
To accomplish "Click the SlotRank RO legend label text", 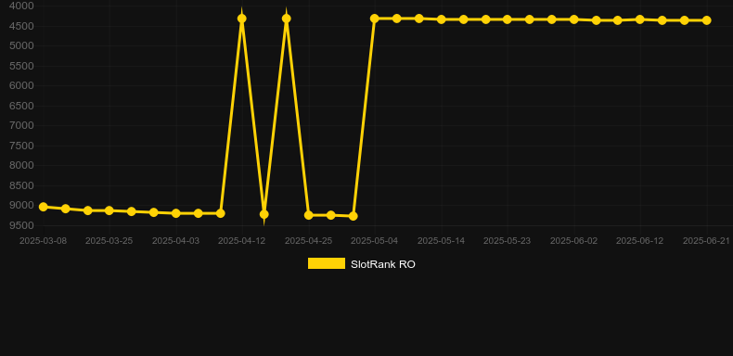I will tap(383, 264).
